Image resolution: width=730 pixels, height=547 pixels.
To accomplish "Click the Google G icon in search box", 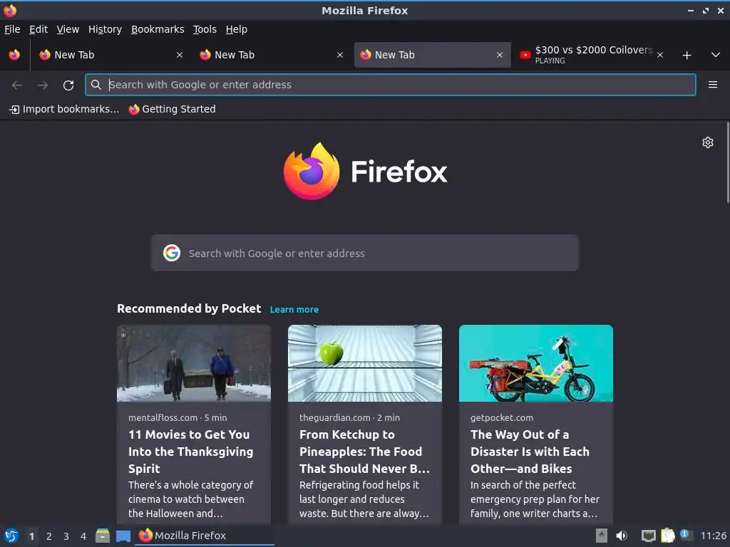I will (x=172, y=253).
